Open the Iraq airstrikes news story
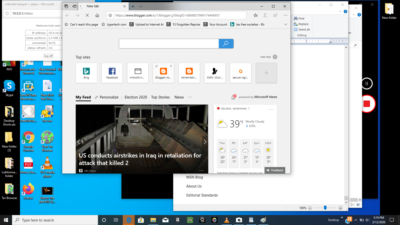 (140, 159)
